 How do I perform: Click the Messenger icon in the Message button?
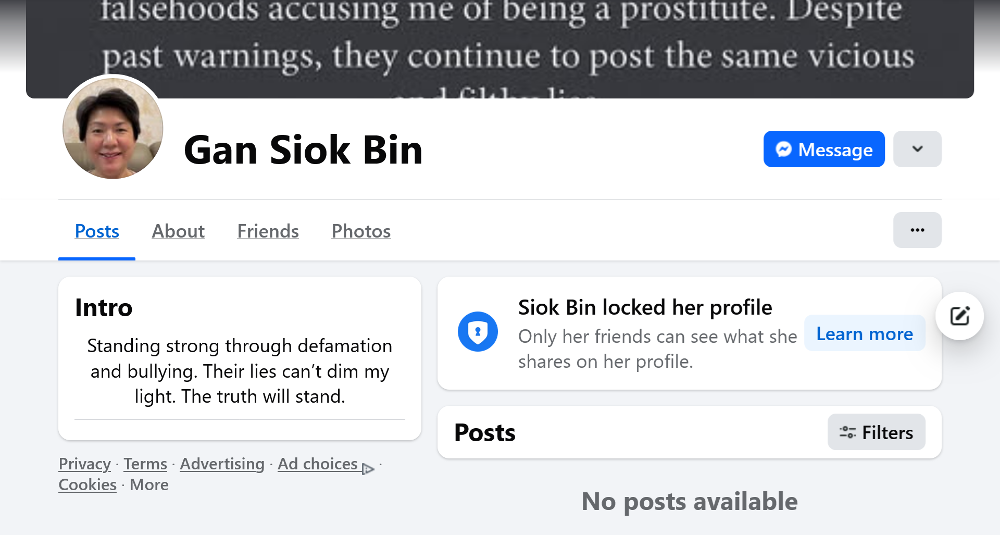pyautogui.click(x=783, y=150)
